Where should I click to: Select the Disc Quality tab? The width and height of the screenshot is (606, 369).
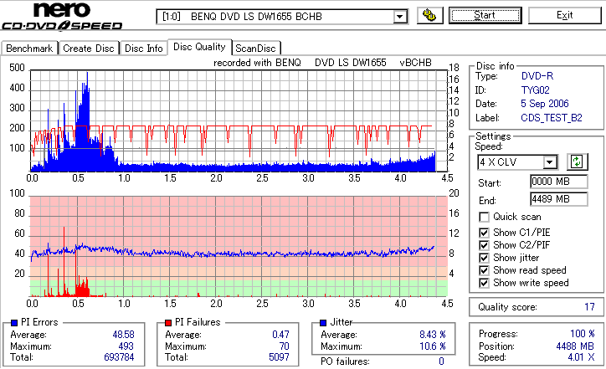199,47
